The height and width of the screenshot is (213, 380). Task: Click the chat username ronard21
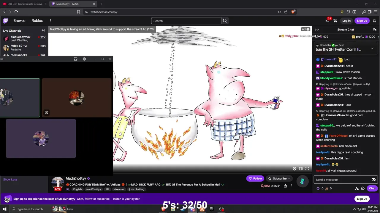tap(331, 59)
